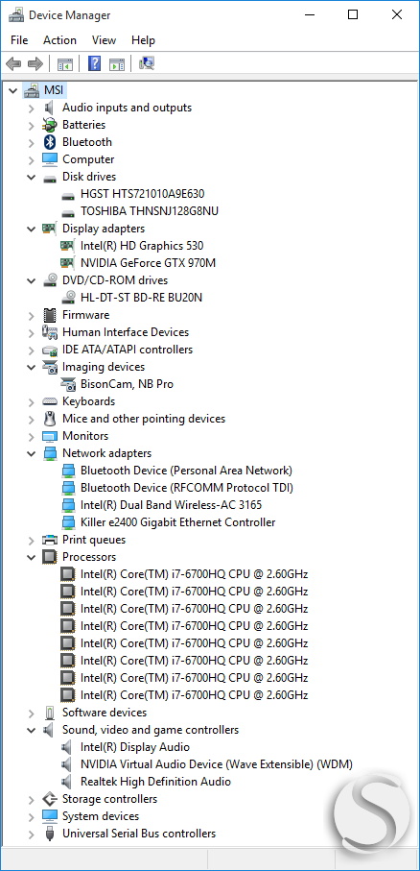Click the Batteries category icon
The width and height of the screenshot is (420, 871).
[50, 125]
